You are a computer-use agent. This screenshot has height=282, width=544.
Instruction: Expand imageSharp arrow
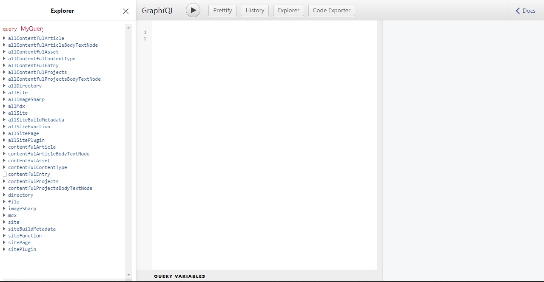coord(4,209)
